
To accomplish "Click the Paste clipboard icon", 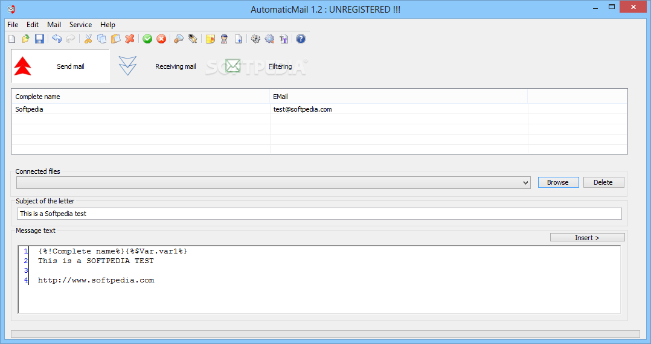I will (116, 39).
